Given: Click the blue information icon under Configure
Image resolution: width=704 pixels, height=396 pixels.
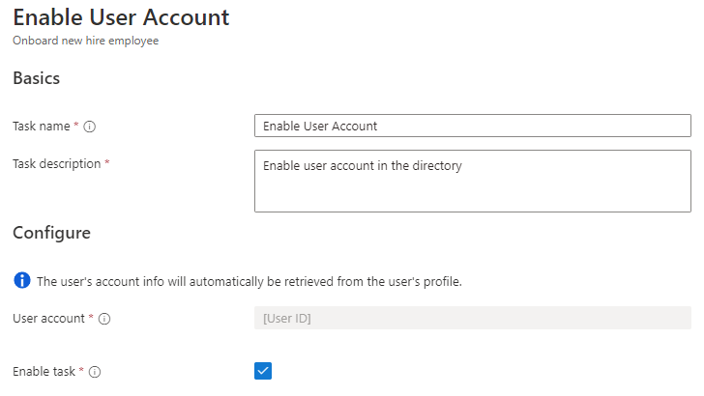Looking at the screenshot, I should [x=21, y=281].
